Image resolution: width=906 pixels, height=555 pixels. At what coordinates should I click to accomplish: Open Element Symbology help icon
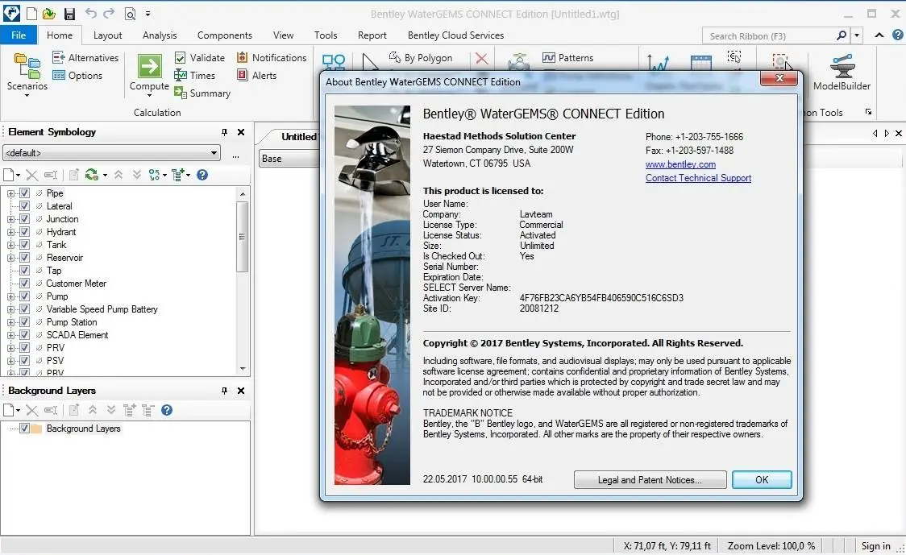(202, 175)
